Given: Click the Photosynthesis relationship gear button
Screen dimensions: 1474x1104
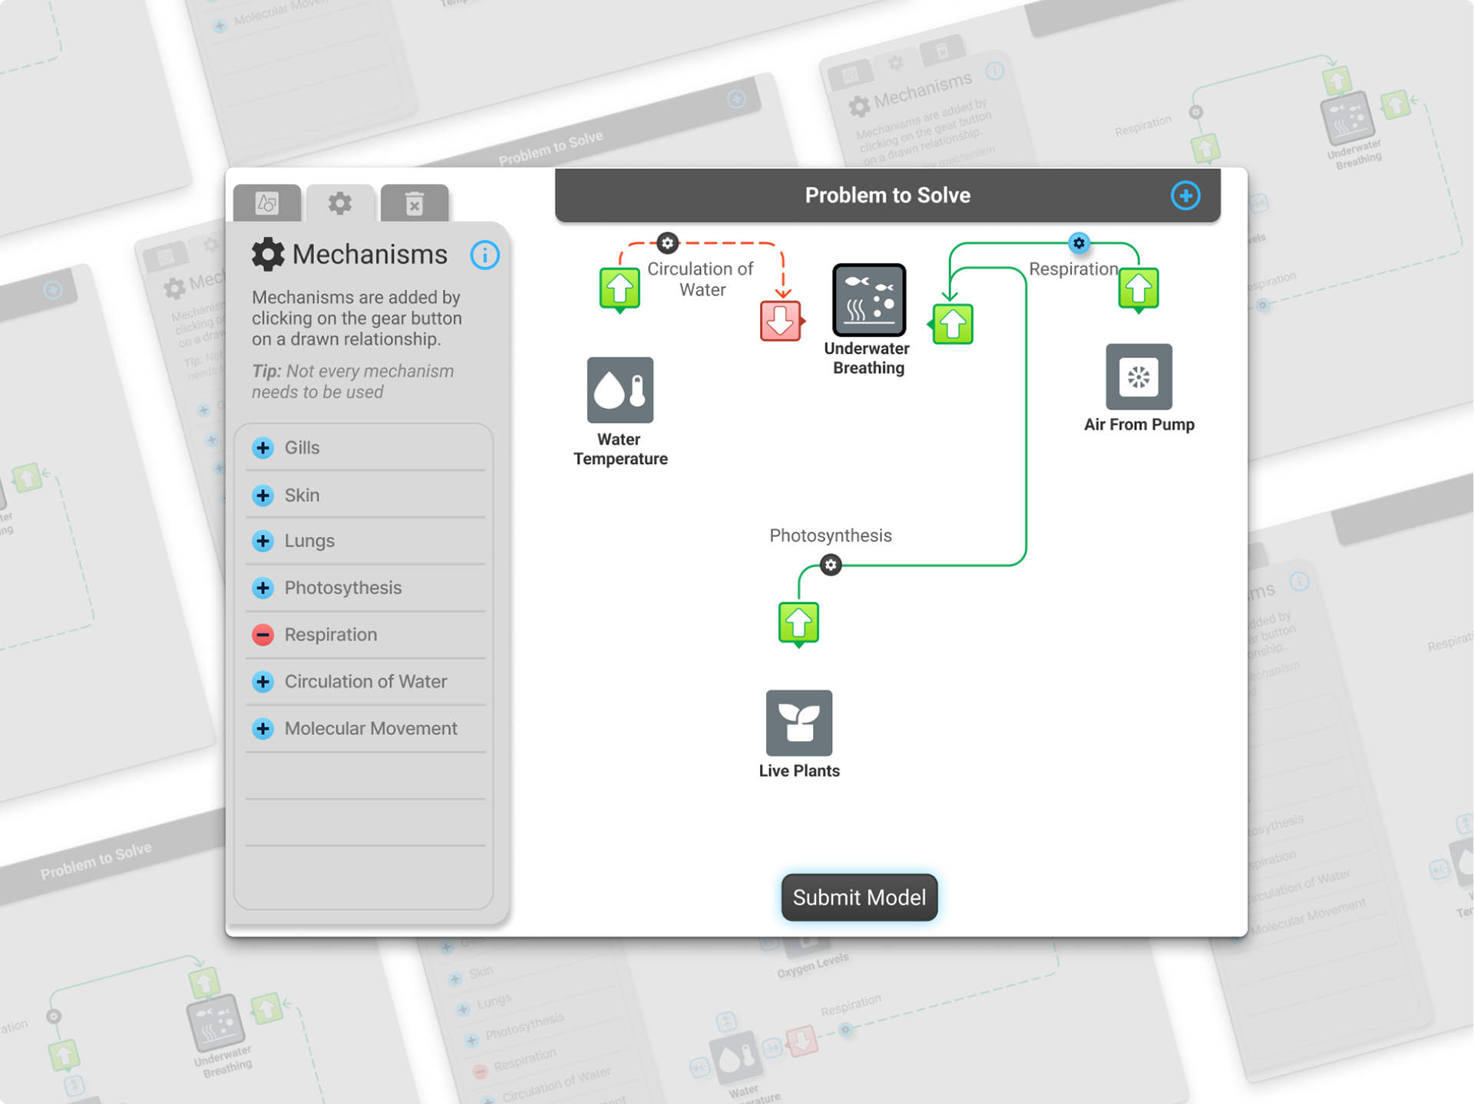Looking at the screenshot, I should 830,565.
